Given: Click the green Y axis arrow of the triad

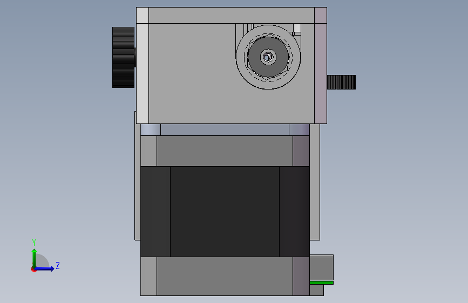Looking at the screenshot, I should [35, 258].
